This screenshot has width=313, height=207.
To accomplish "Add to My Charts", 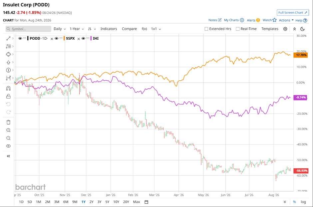I will tap(234, 20).
